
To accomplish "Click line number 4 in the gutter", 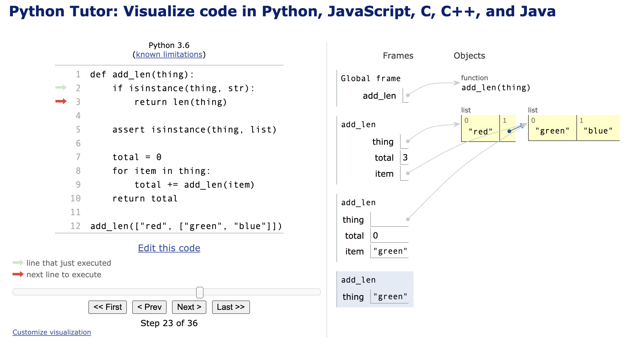I will 78,116.
